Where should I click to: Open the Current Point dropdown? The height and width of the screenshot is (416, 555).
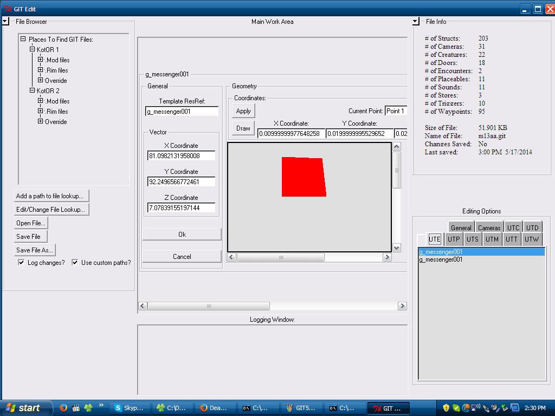[396, 110]
